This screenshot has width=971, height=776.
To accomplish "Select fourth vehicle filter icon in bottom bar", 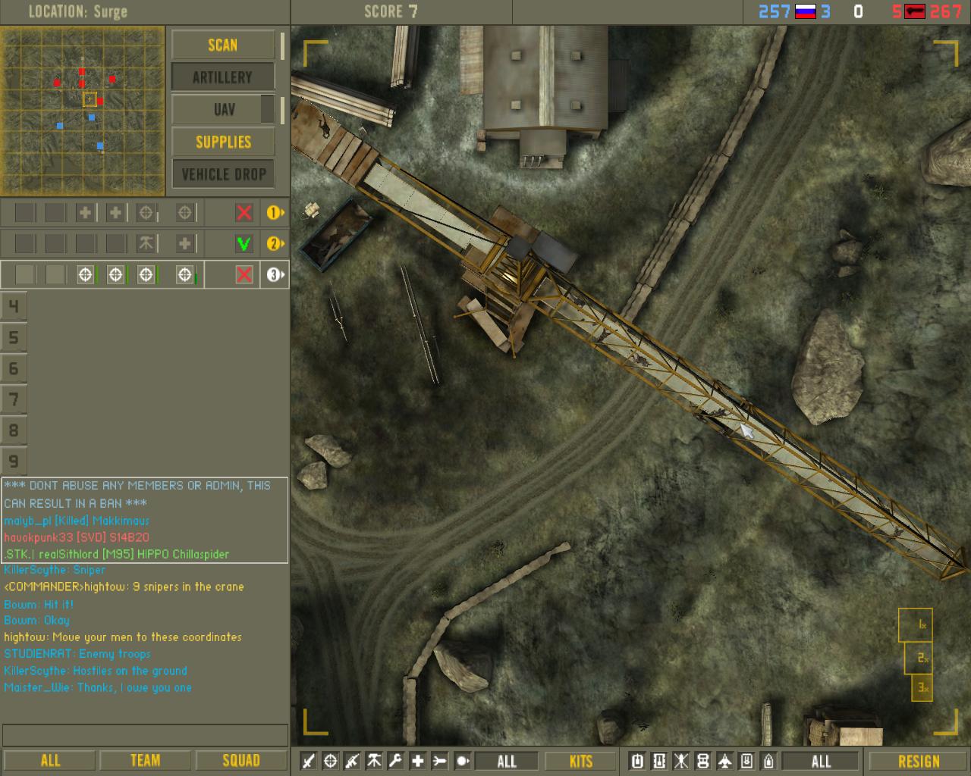I will point(703,761).
